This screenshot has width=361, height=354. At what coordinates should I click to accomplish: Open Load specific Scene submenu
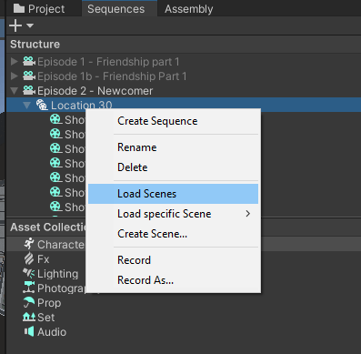tap(173, 214)
